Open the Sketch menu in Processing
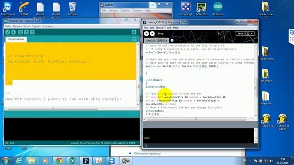This screenshot has width=294, height=165. pos(159,27)
